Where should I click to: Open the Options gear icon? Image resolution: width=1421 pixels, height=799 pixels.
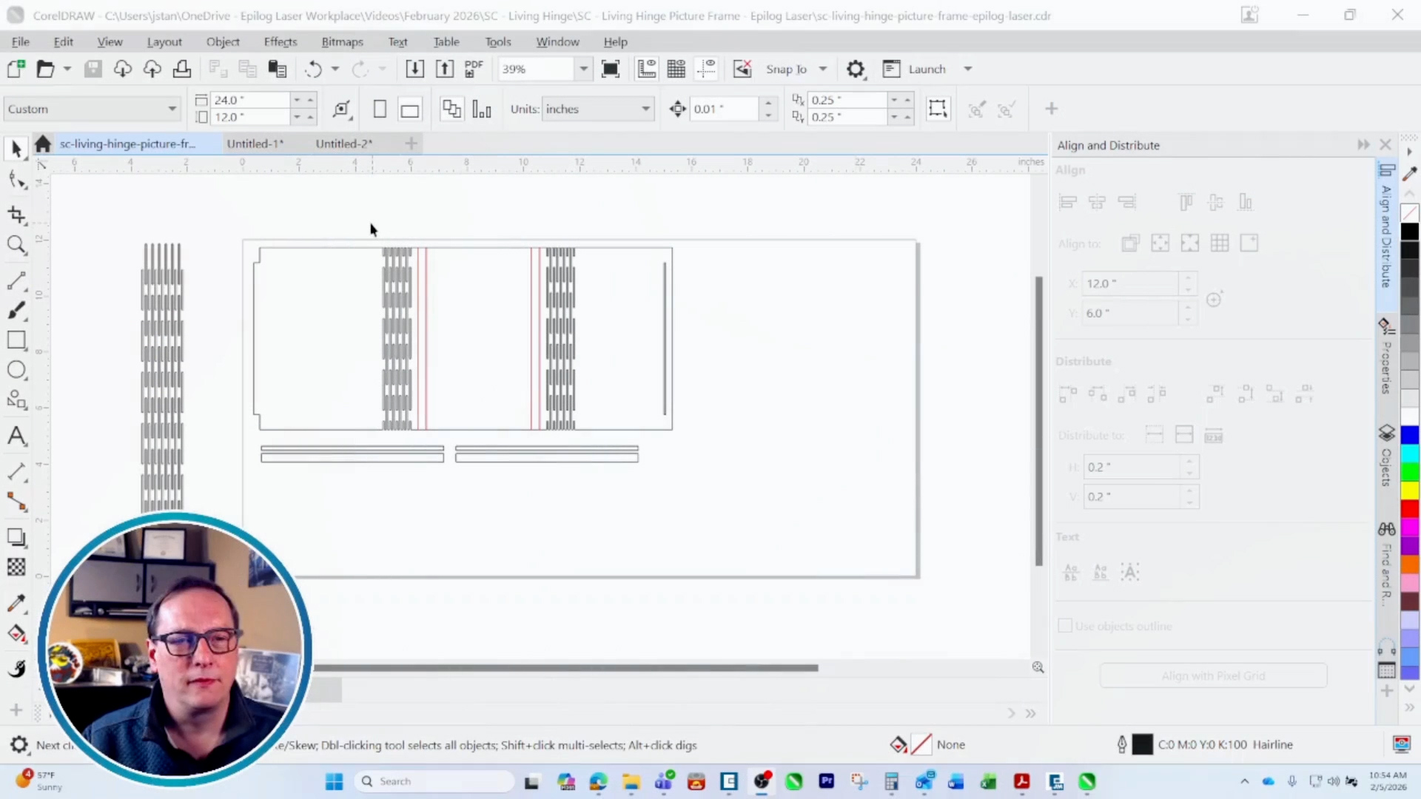tap(856, 69)
